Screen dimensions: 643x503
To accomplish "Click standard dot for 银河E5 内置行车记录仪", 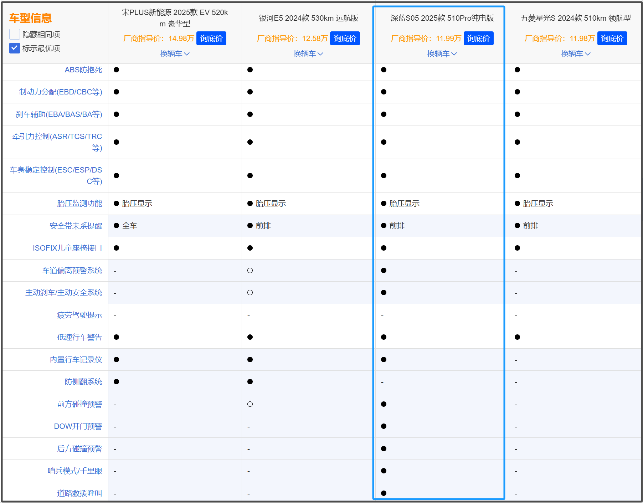I will point(250,359).
